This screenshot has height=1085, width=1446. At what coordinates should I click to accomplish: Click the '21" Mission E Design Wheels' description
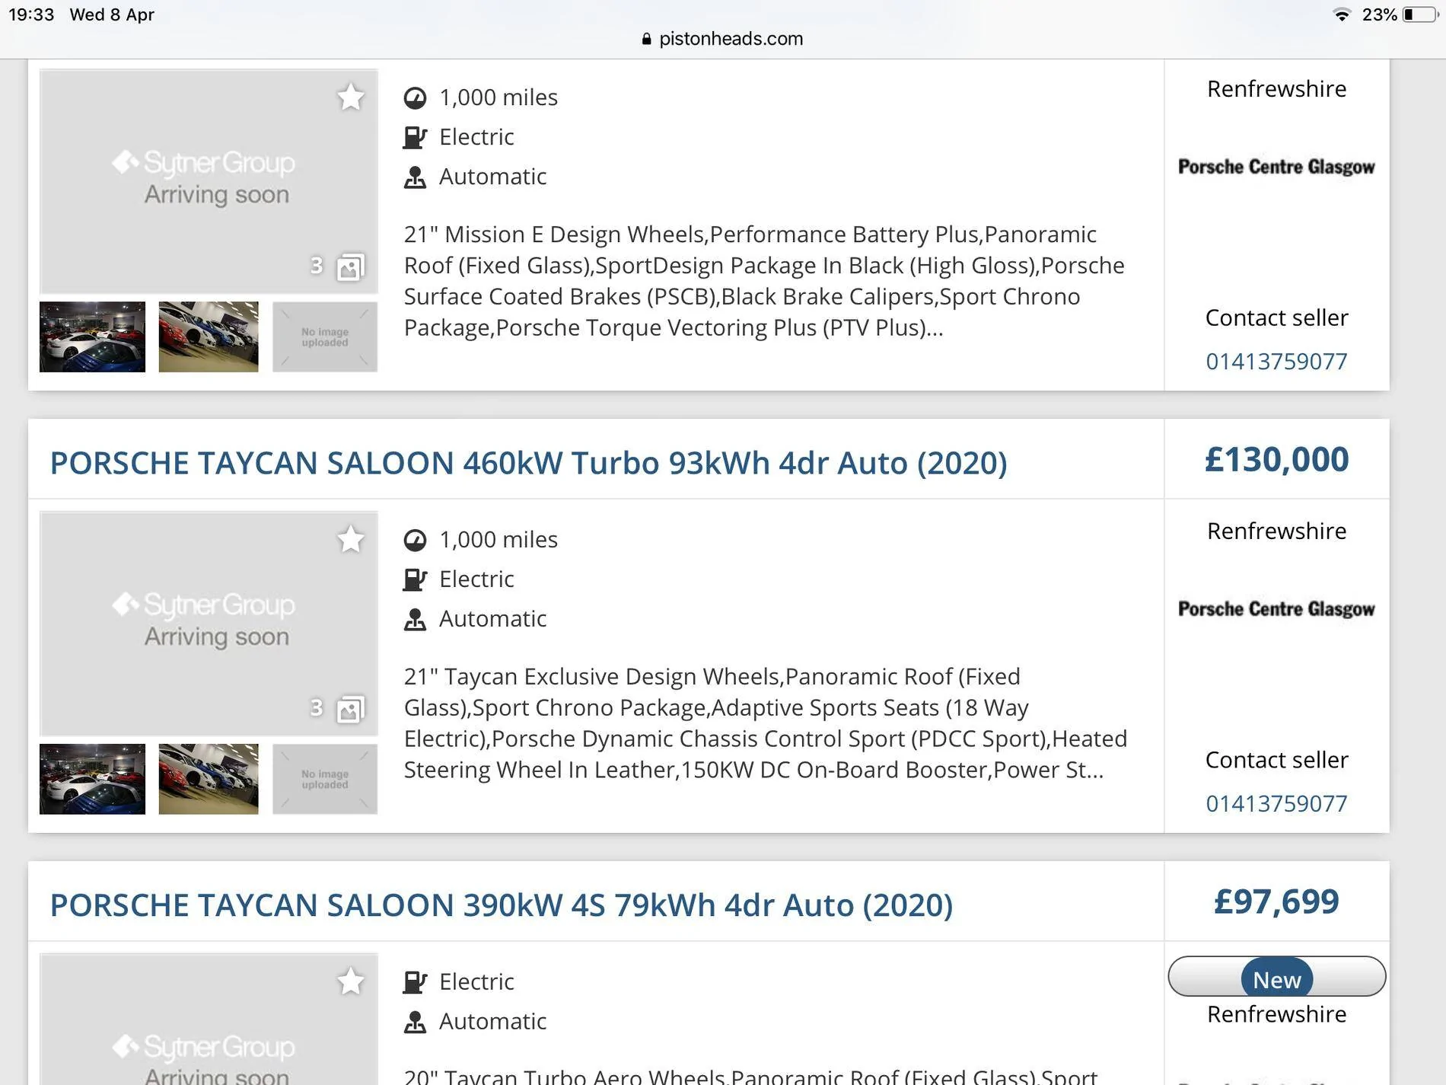764,281
